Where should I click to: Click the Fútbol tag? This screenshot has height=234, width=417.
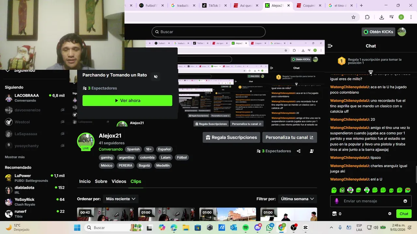(182, 157)
